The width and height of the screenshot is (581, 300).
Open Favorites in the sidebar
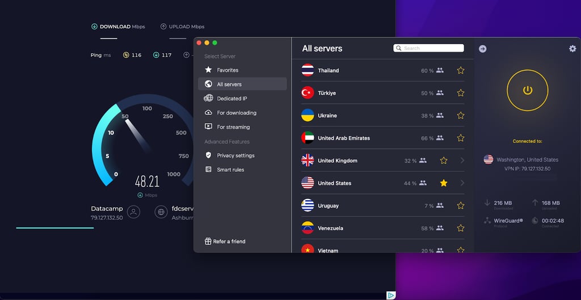(242, 70)
